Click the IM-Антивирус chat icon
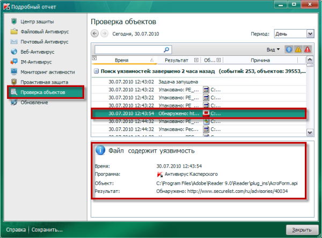The image size is (322, 238). coord(14,62)
